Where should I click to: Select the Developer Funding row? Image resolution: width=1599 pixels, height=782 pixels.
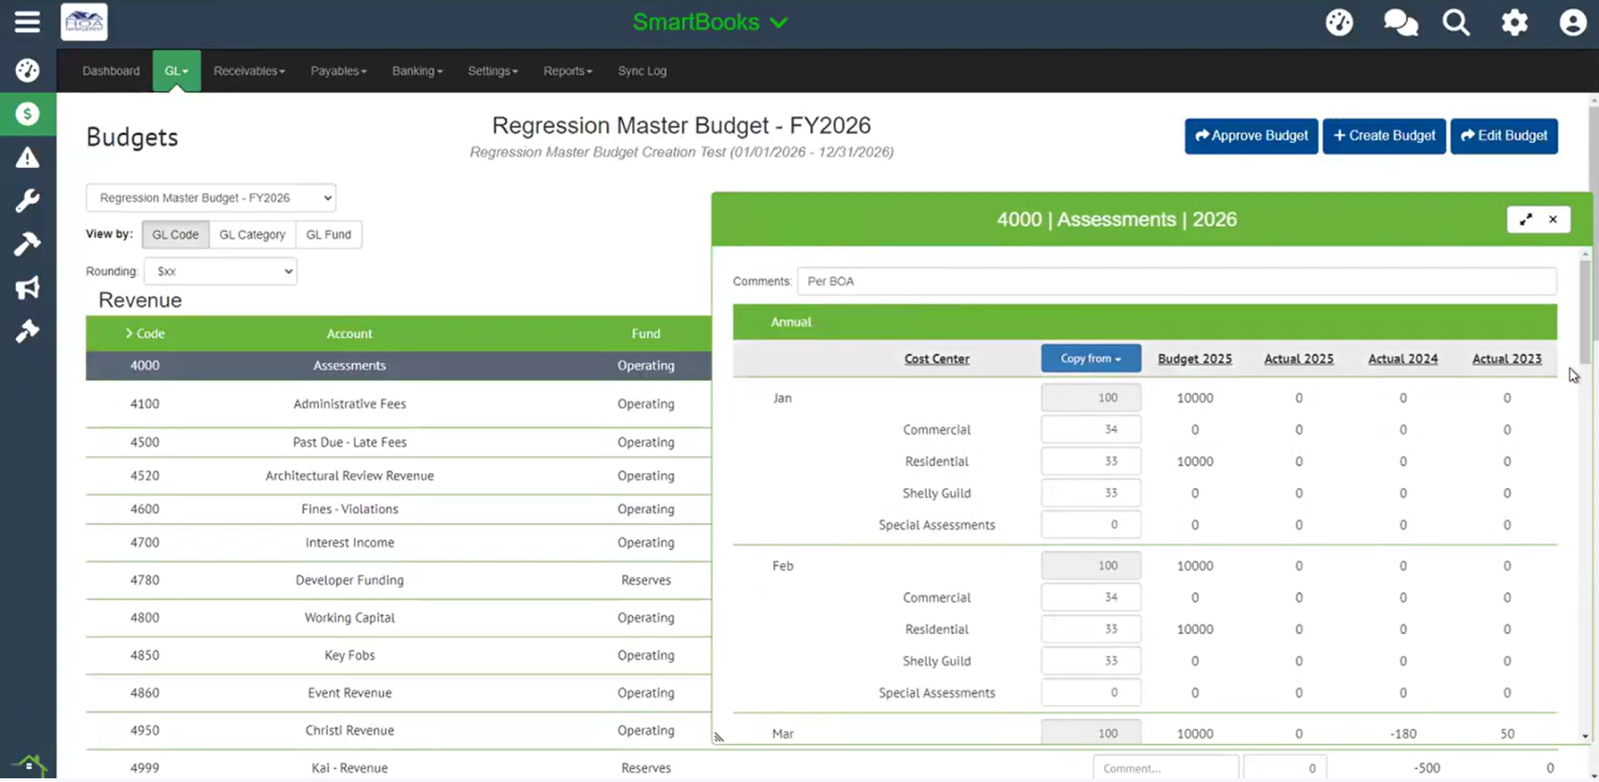click(399, 580)
